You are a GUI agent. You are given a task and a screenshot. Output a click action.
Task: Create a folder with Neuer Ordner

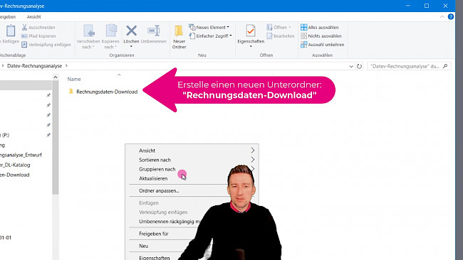[179, 37]
